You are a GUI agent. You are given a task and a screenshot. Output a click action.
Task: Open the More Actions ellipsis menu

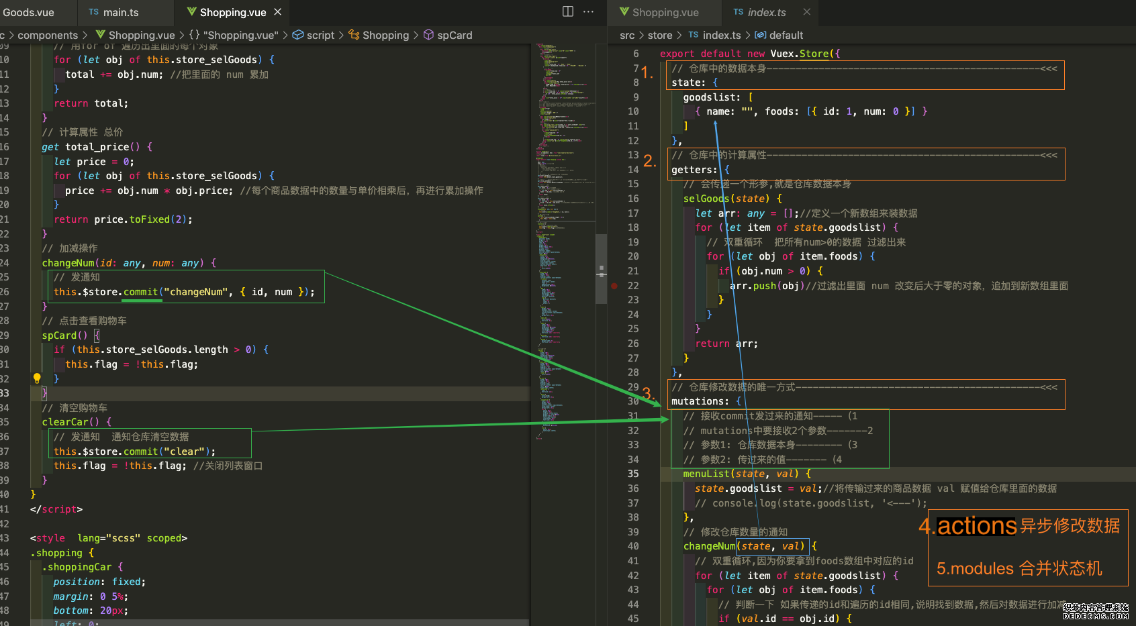point(588,11)
